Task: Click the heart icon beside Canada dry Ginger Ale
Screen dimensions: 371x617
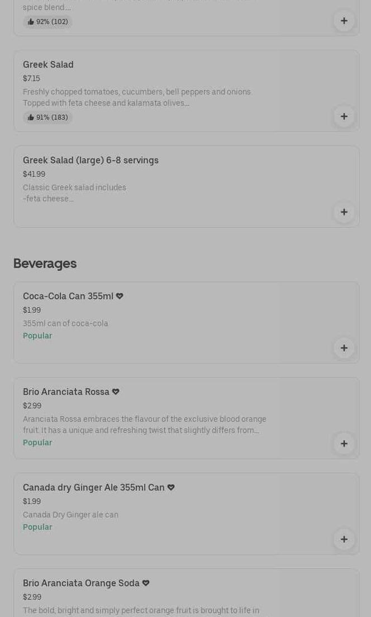Action: click(171, 487)
